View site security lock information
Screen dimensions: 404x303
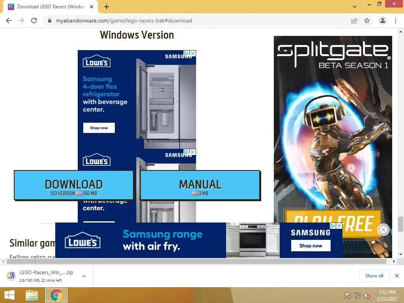50,21
